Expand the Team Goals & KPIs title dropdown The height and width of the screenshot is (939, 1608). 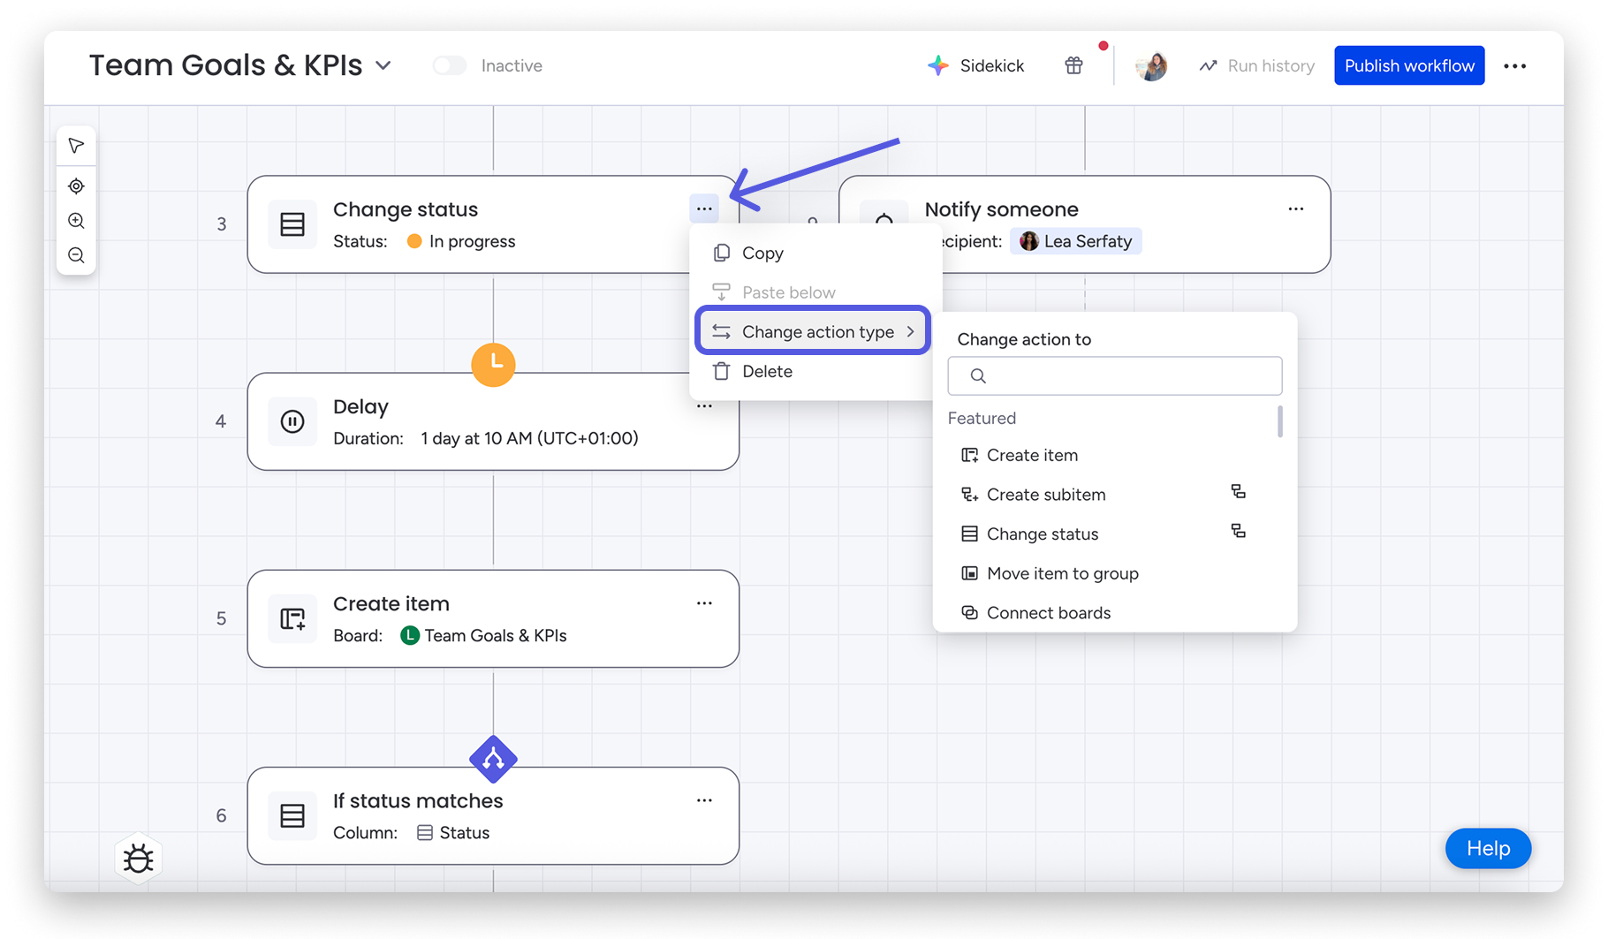(x=383, y=65)
